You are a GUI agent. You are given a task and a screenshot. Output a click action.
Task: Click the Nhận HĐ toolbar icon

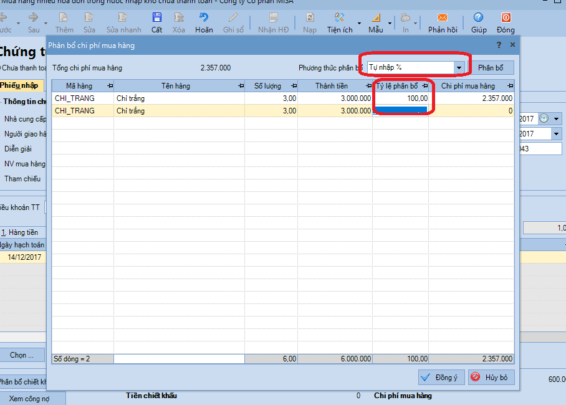[x=274, y=17]
